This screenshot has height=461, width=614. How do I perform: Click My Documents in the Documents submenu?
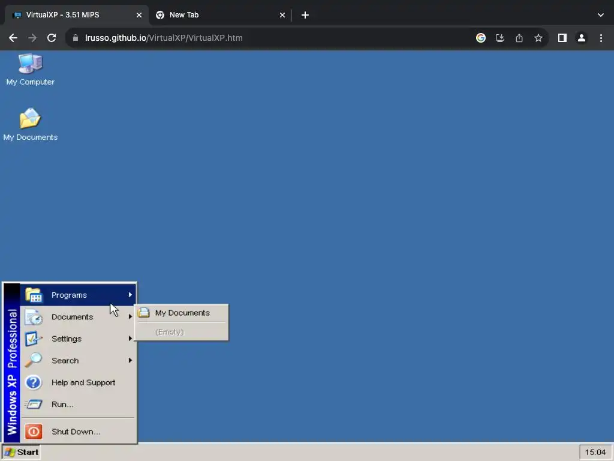coord(182,312)
